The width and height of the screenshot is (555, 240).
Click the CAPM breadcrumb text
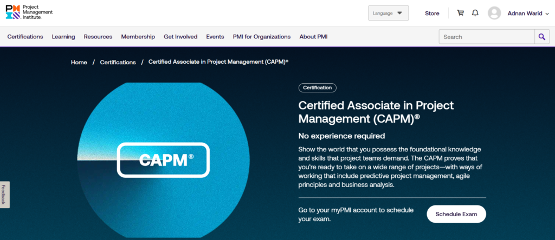[218, 62]
